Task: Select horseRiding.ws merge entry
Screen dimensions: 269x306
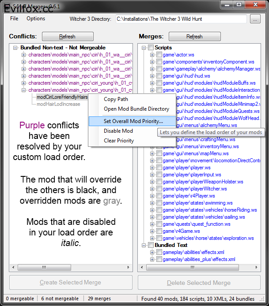Action: [210, 210]
